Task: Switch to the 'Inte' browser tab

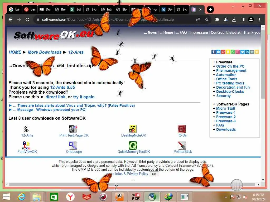Action: (x=107, y=9)
